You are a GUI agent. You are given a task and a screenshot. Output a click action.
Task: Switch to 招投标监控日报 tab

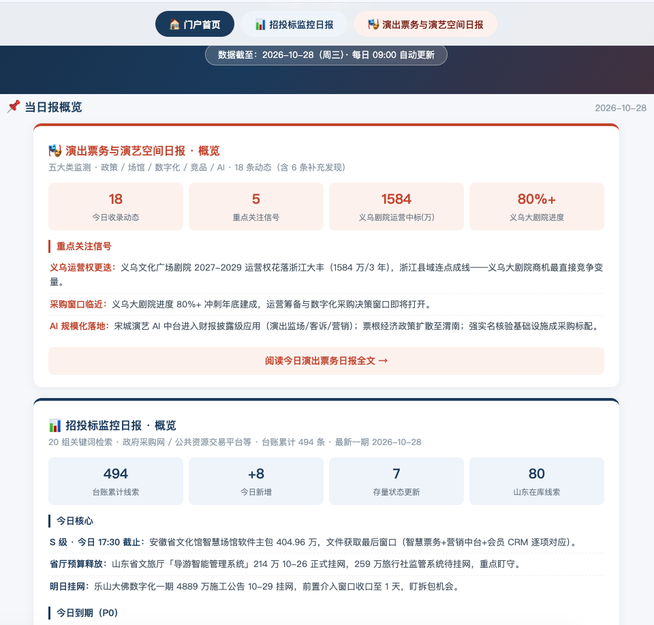click(x=294, y=25)
